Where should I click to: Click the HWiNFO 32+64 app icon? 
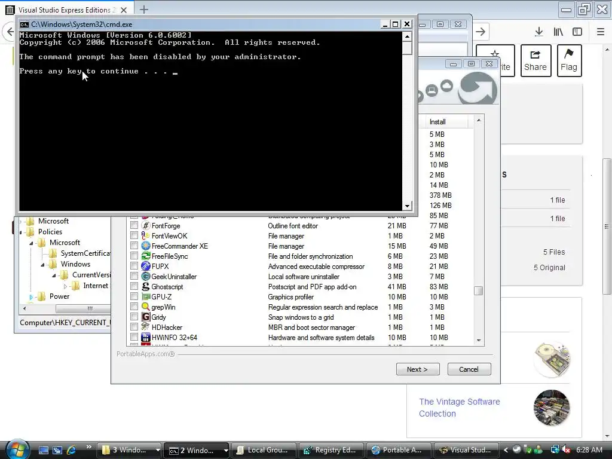click(x=146, y=337)
